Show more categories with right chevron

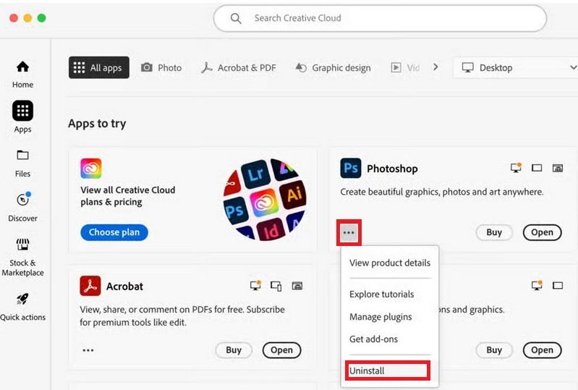[435, 67]
